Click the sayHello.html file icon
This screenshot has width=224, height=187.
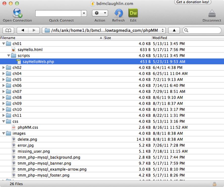pyautogui.click(x=13, y=50)
